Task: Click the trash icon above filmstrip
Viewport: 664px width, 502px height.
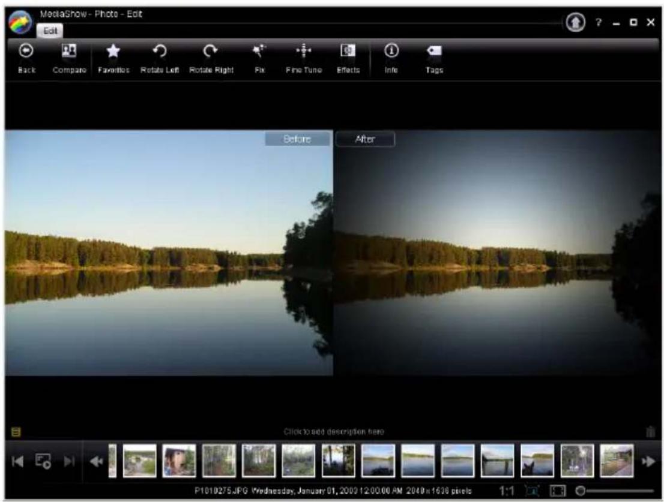Action: point(650,432)
